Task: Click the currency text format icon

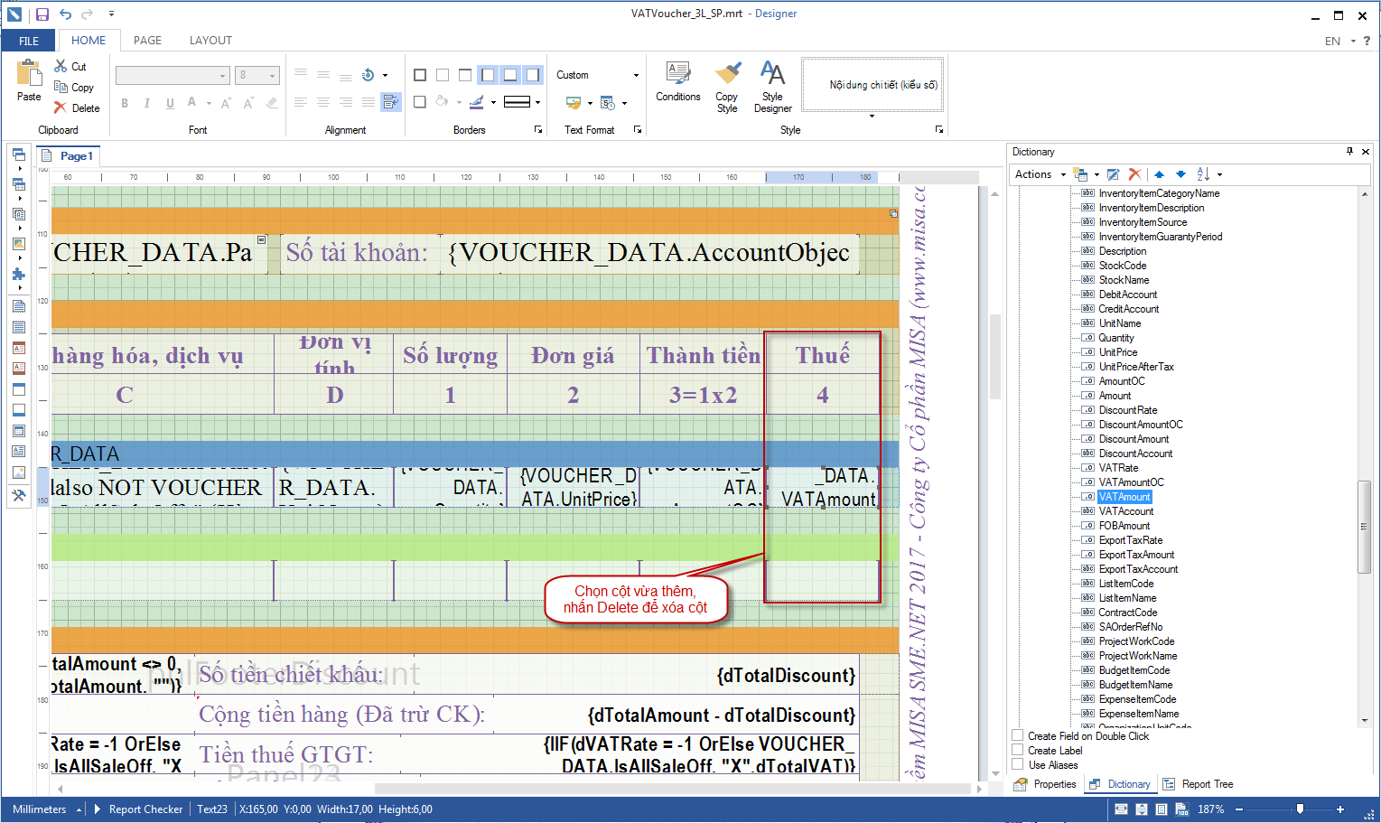Action: tap(574, 102)
